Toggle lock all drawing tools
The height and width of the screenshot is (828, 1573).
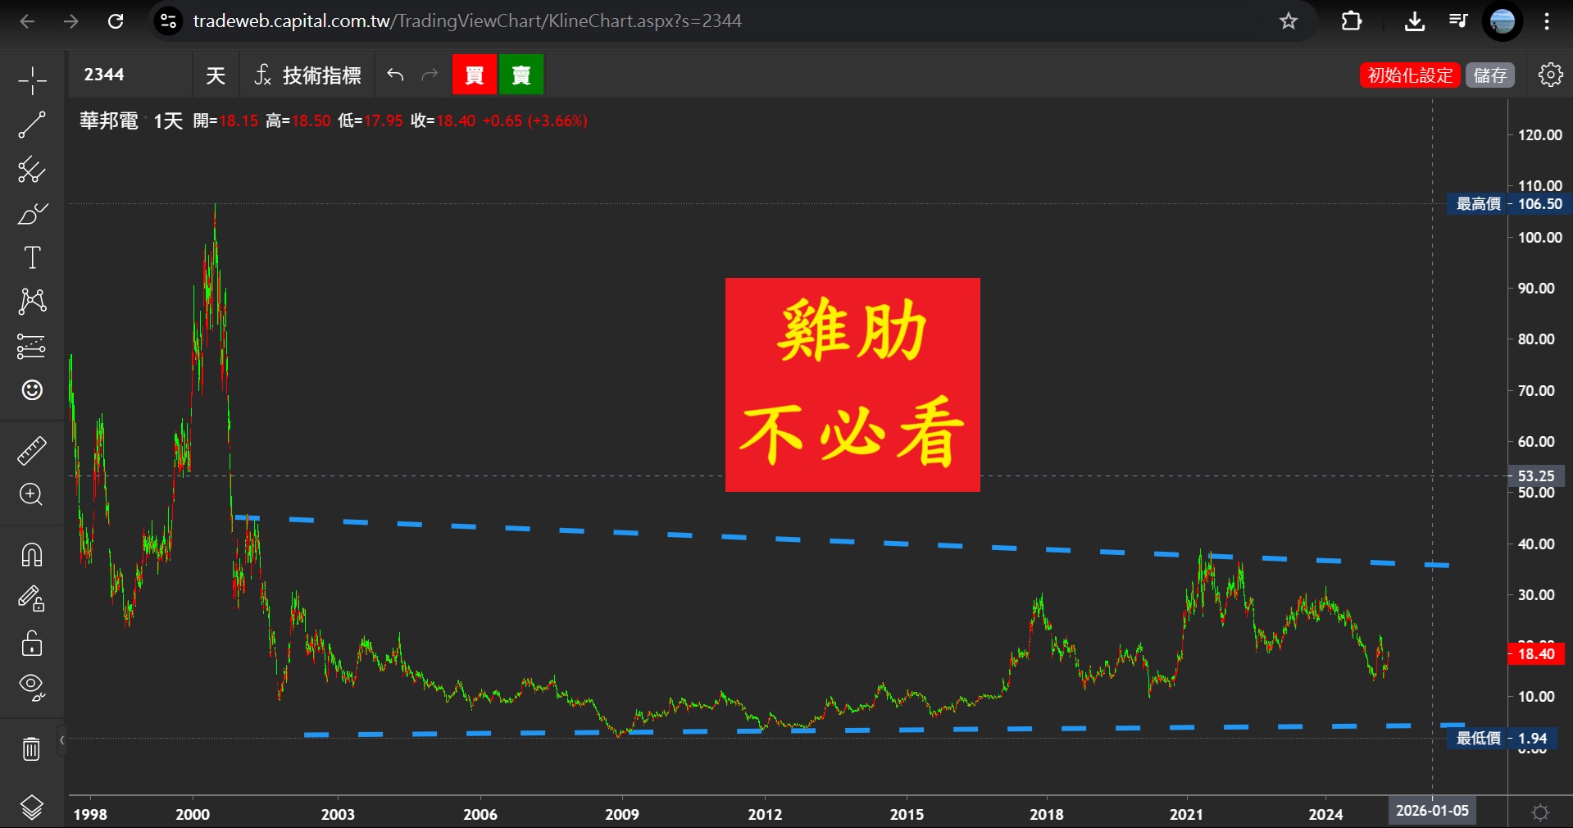point(32,644)
